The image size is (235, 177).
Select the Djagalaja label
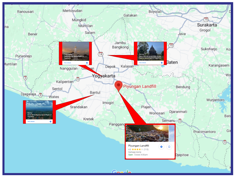pyautogui.click(x=28, y=94)
